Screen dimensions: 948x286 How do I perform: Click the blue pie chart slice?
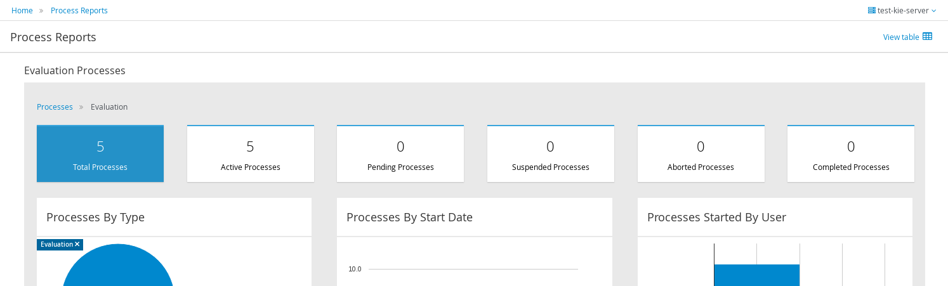pyautogui.click(x=118, y=270)
